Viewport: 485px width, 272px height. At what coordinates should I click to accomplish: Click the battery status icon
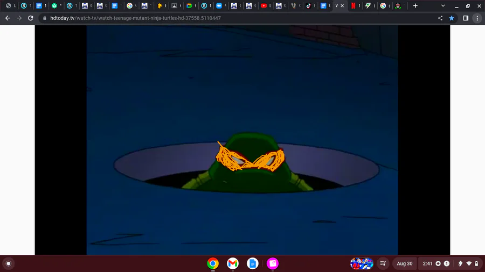477,263
